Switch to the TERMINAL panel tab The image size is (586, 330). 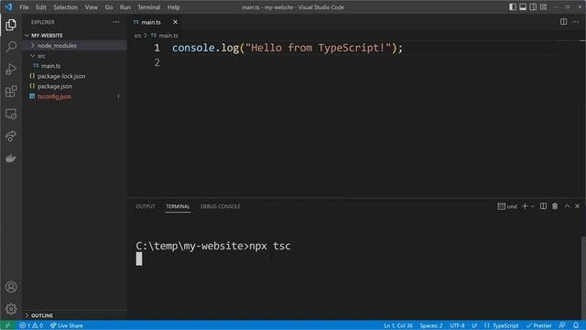click(178, 206)
